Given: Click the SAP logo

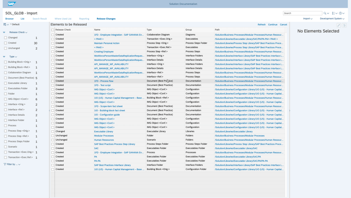Looking at the screenshot, I should coord(11,4).
